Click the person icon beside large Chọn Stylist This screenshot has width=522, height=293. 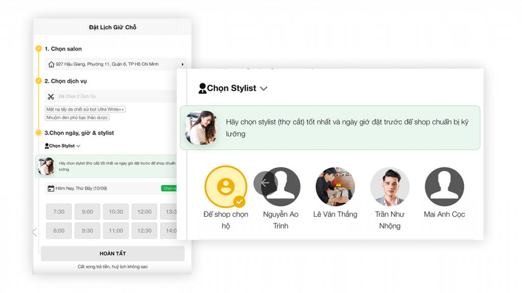tap(202, 89)
